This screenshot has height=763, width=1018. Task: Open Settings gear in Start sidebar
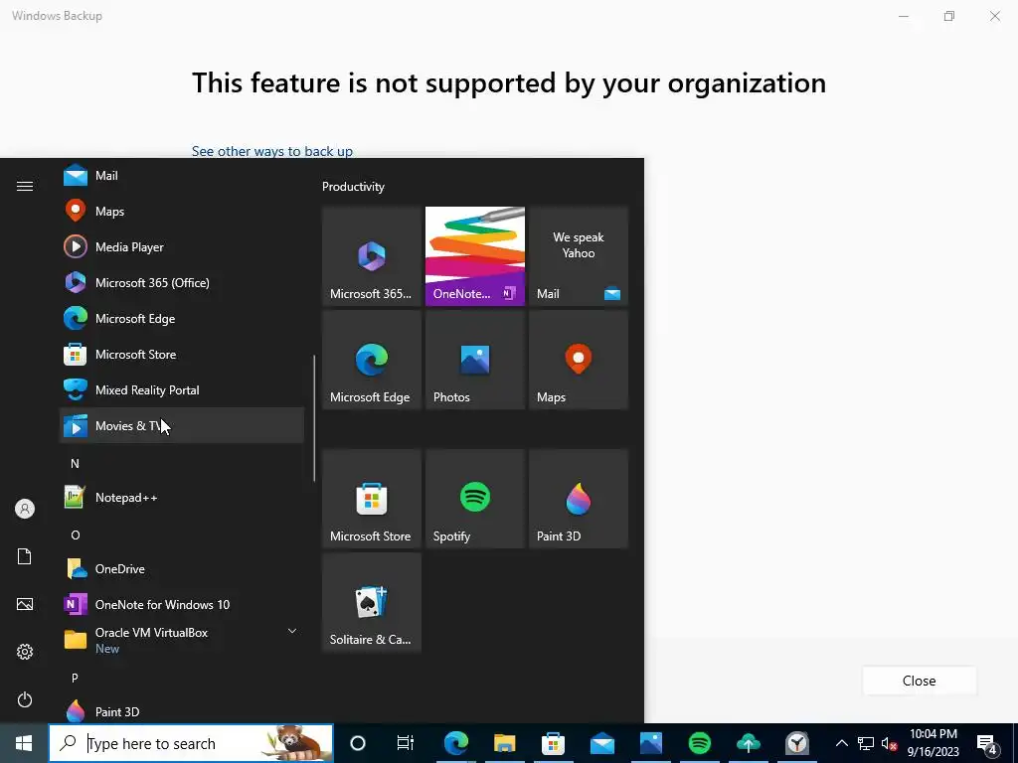[25, 652]
